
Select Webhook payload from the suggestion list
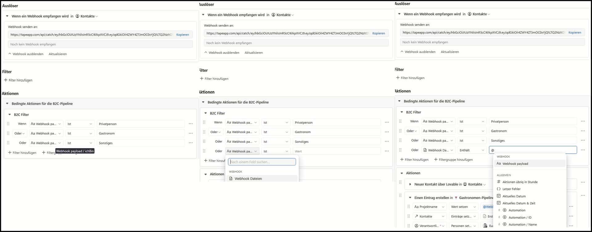[x=515, y=164]
